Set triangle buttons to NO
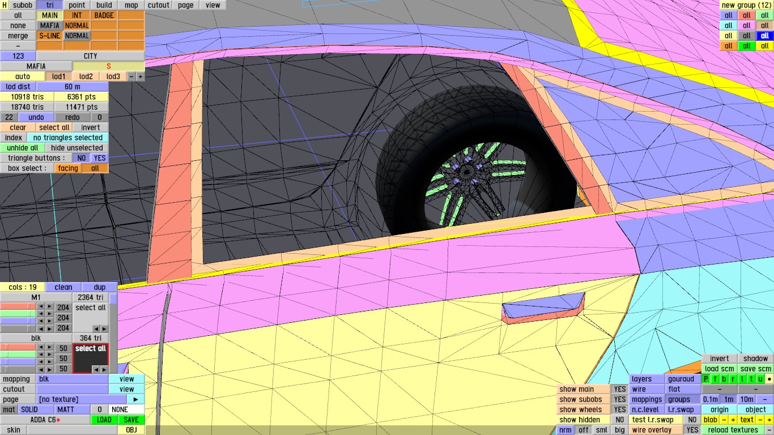 click(x=82, y=158)
